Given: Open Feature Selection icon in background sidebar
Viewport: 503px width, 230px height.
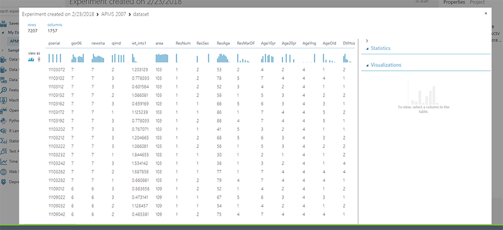Looking at the screenshot, I should tap(4, 90).
